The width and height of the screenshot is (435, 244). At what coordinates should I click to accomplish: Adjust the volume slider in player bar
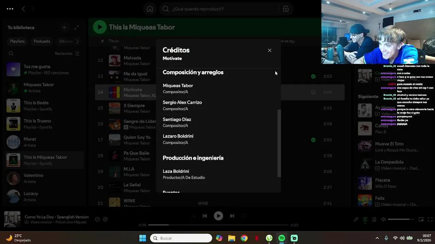401,219
